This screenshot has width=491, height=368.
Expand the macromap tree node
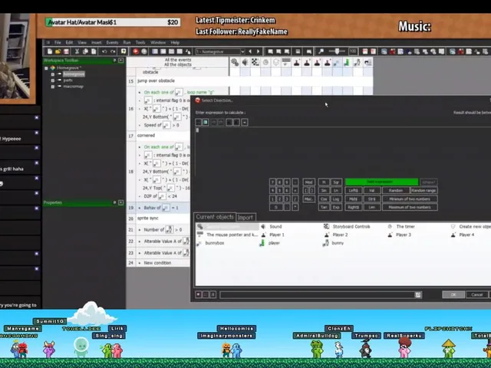pos(53,87)
